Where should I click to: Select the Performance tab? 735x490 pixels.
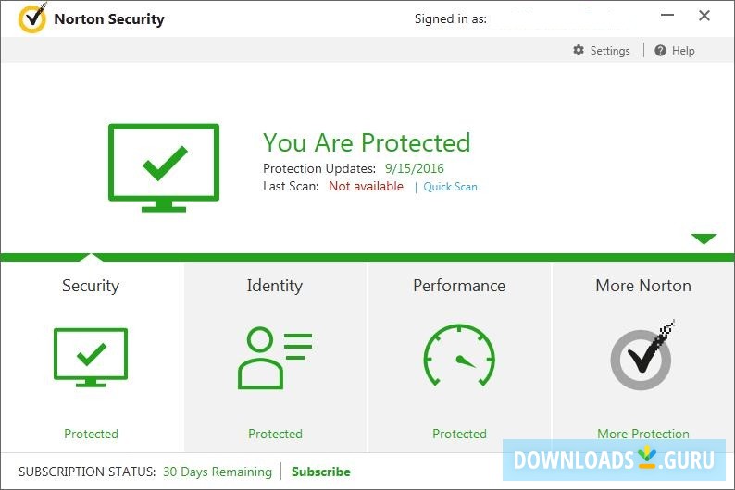(459, 286)
